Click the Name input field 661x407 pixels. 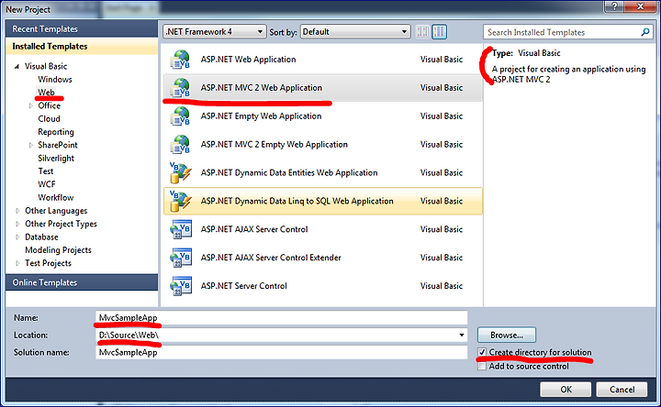coord(282,318)
